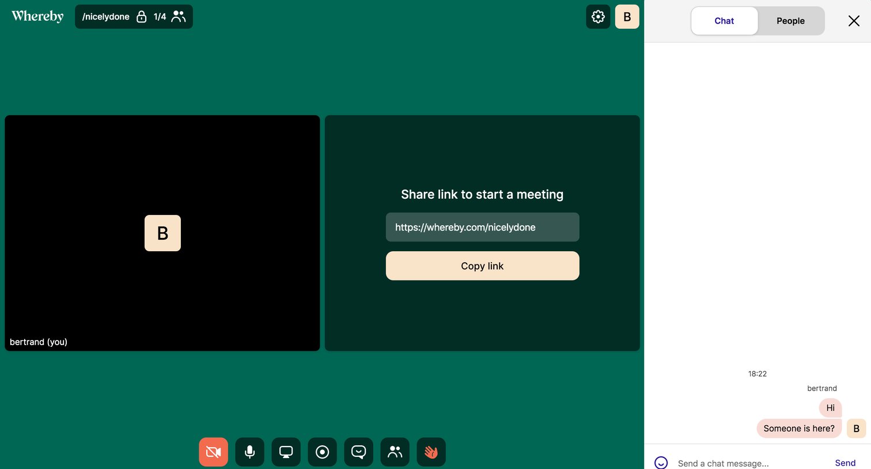This screenshot has width=871, height=469.
Task: Click the 'bertrand (you)' name label
Action: tap(39, 342)
